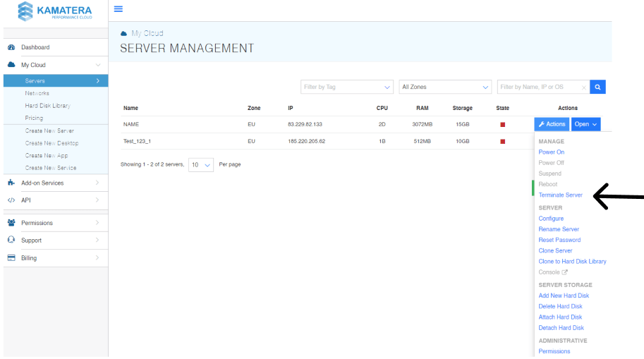Change the per page count dropdown

point(200,164)
